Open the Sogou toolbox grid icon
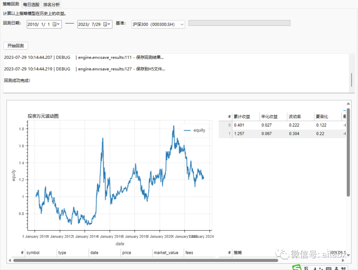This screenshot has width=358, height=270. point(343,268)
